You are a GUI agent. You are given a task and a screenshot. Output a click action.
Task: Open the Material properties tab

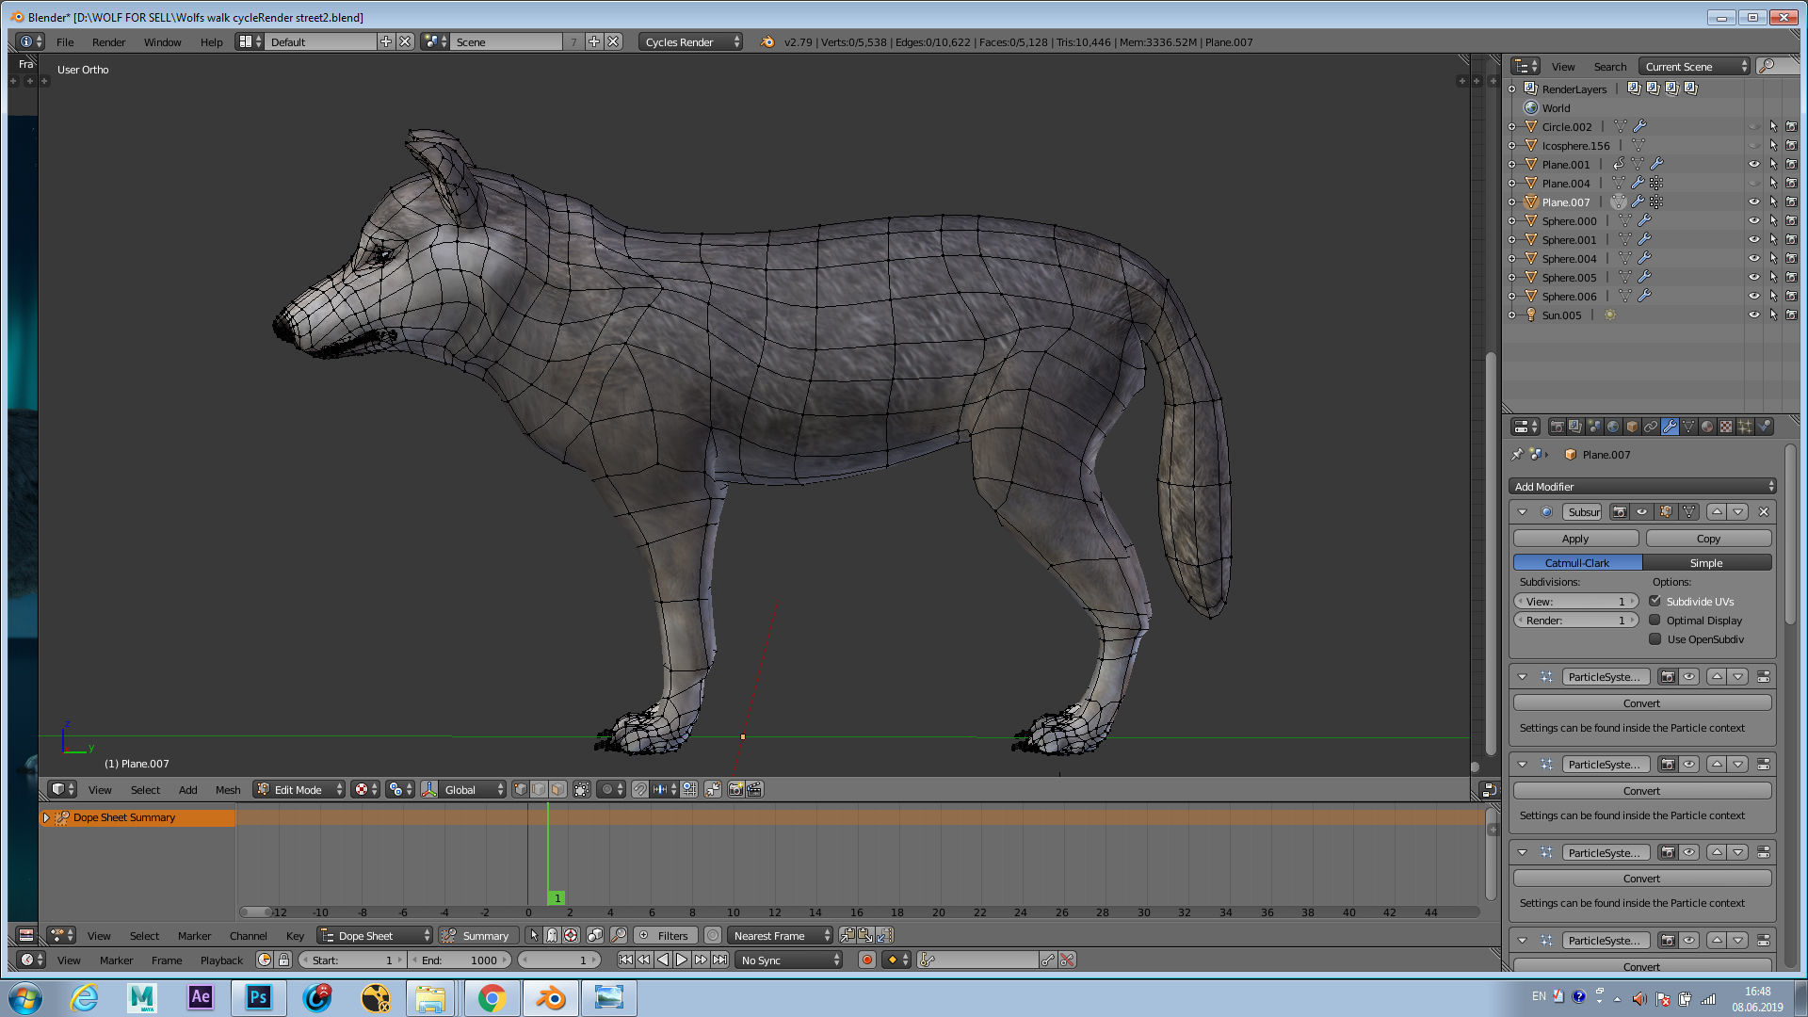tap(1707, 427)
